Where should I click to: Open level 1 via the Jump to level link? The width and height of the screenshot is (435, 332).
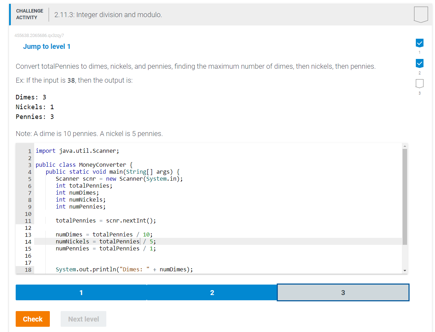tap(47, 46)
